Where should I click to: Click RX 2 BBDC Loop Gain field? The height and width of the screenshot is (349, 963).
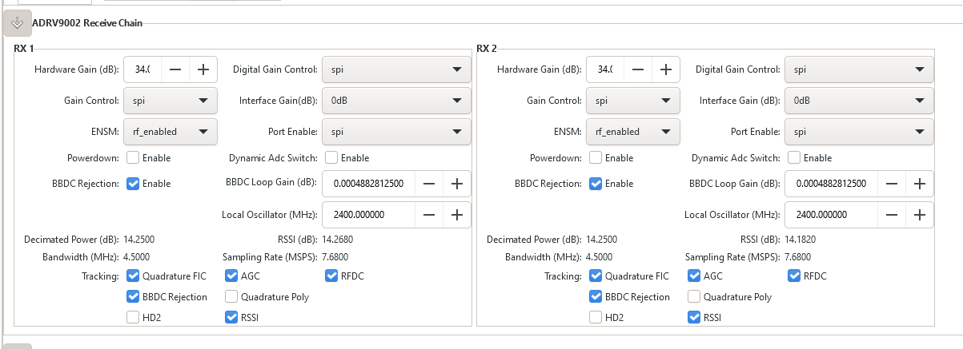coord(832,184)
